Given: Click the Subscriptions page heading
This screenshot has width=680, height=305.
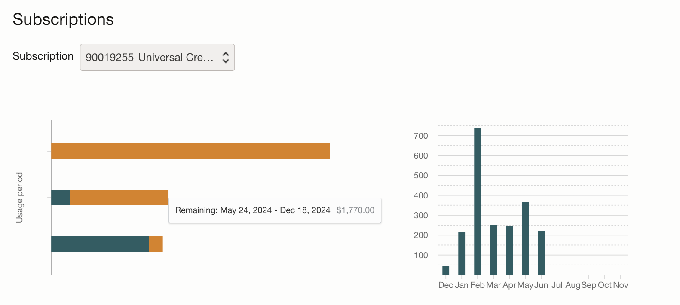Looking at the screenshot, I should click(x=63, y=19).
